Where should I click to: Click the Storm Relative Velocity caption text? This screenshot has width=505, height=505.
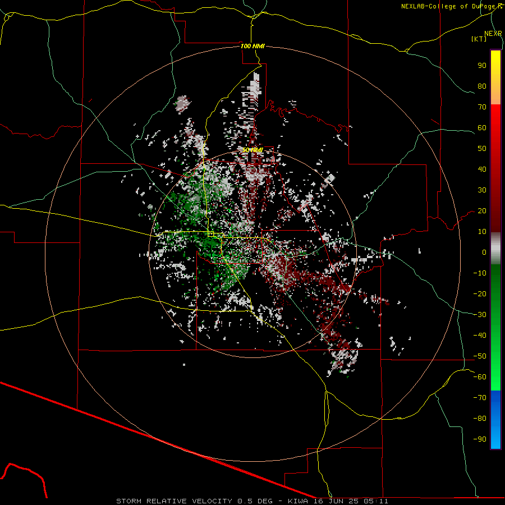(252, 501)
